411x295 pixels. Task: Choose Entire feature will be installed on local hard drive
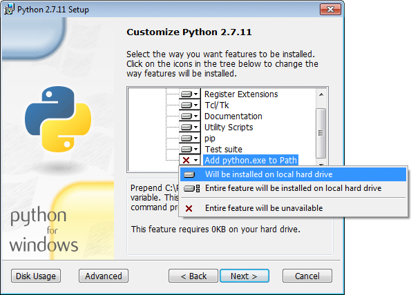click(293, 188)
